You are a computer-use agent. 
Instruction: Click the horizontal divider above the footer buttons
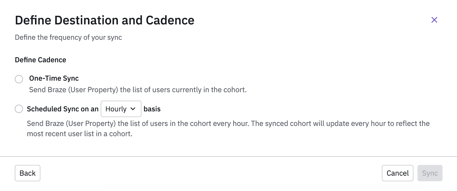click(228, 156)
